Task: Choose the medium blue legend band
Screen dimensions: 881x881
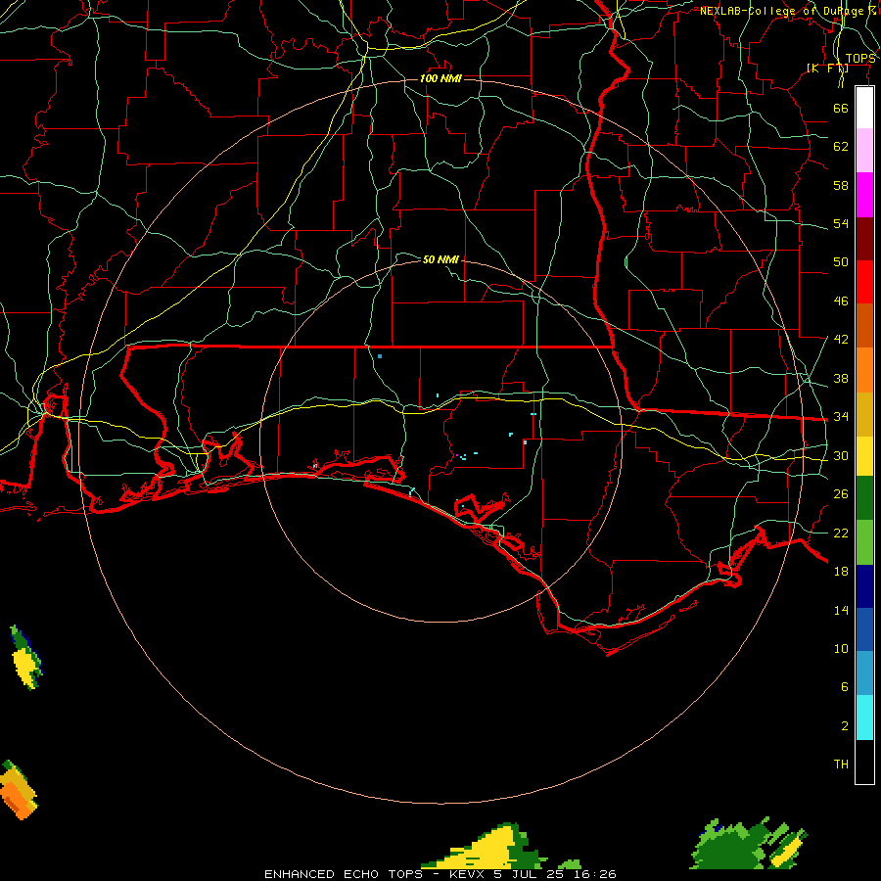Action: pyautogui.click(x=864, y=629)
